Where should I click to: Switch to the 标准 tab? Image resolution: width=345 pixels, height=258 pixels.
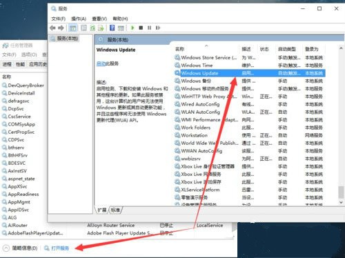[115, 210]
